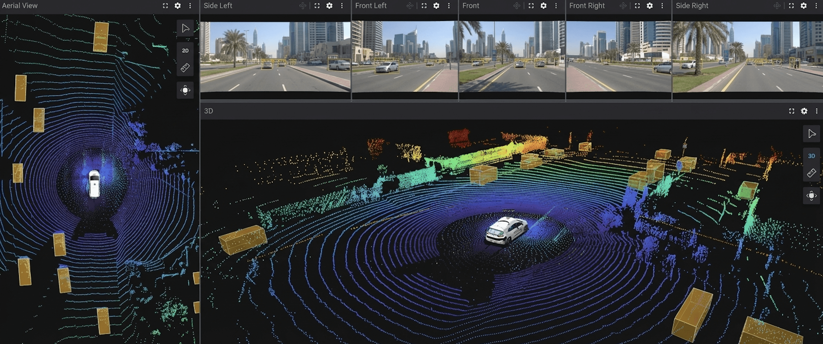
Task: Open Side Right panel settings gear
Action: (804, 6)
